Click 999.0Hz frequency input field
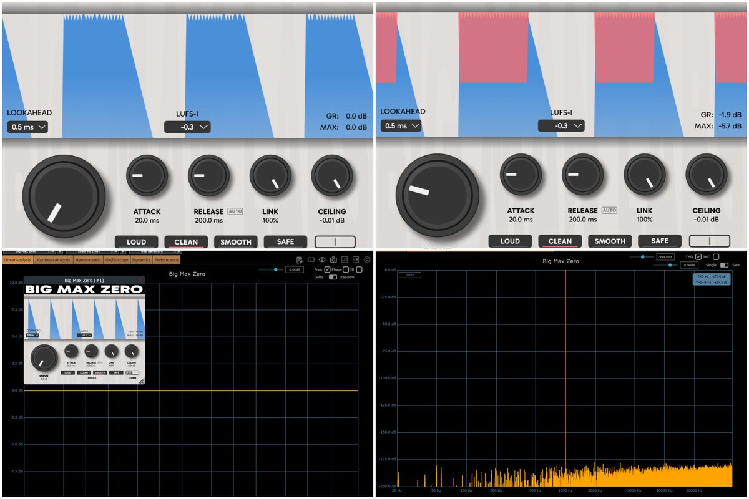 [x=665, y=256]
